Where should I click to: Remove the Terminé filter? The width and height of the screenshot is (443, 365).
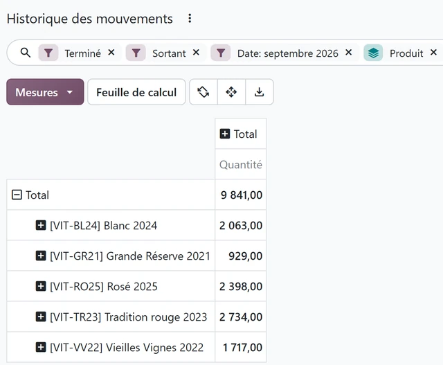[111, 53]
